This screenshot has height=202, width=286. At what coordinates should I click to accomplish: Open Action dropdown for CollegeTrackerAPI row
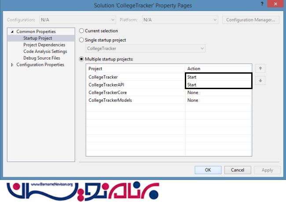coord(219,85)
